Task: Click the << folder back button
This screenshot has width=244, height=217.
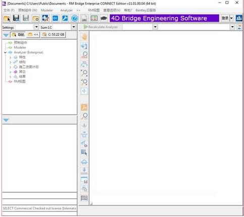Action: 33,35
